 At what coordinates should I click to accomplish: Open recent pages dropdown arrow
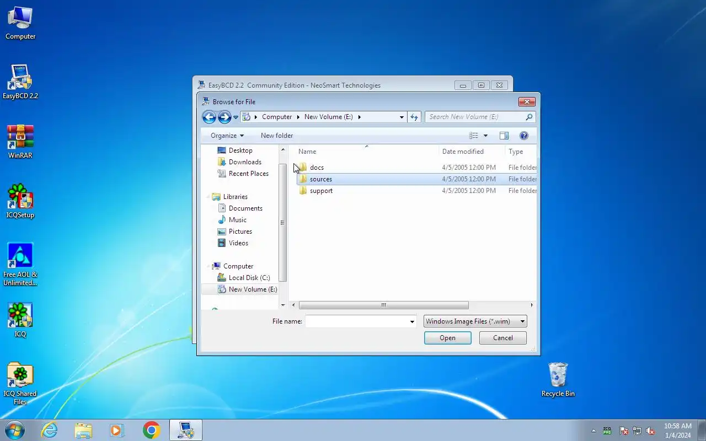[x=236, y=117]
